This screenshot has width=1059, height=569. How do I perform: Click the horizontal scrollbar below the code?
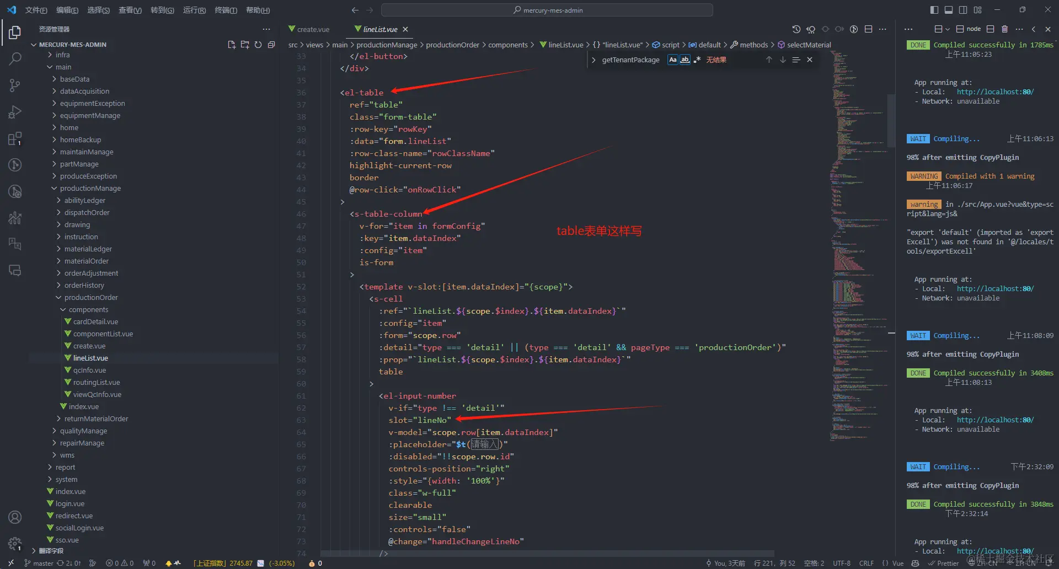(547, 554)
